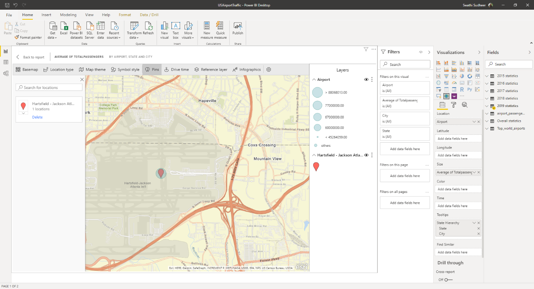
Task: Select the gauge visualization icon
Action: pyautogui.click(x=454, y=83)
